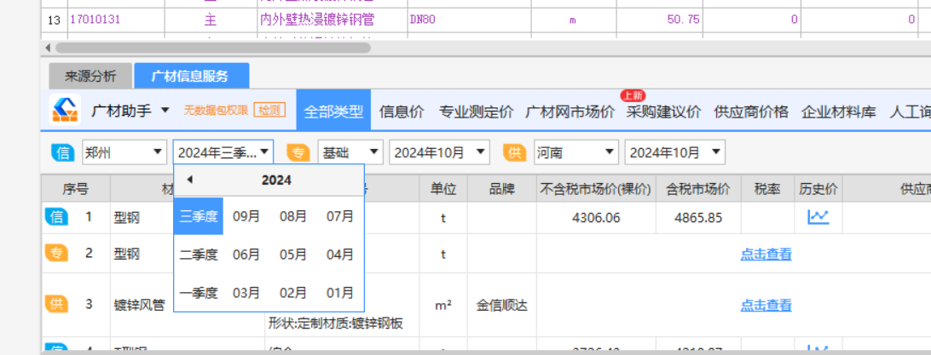The image size is (931, 355).
Task: Pick 07月 in the date picker
Action: point(340,216)
